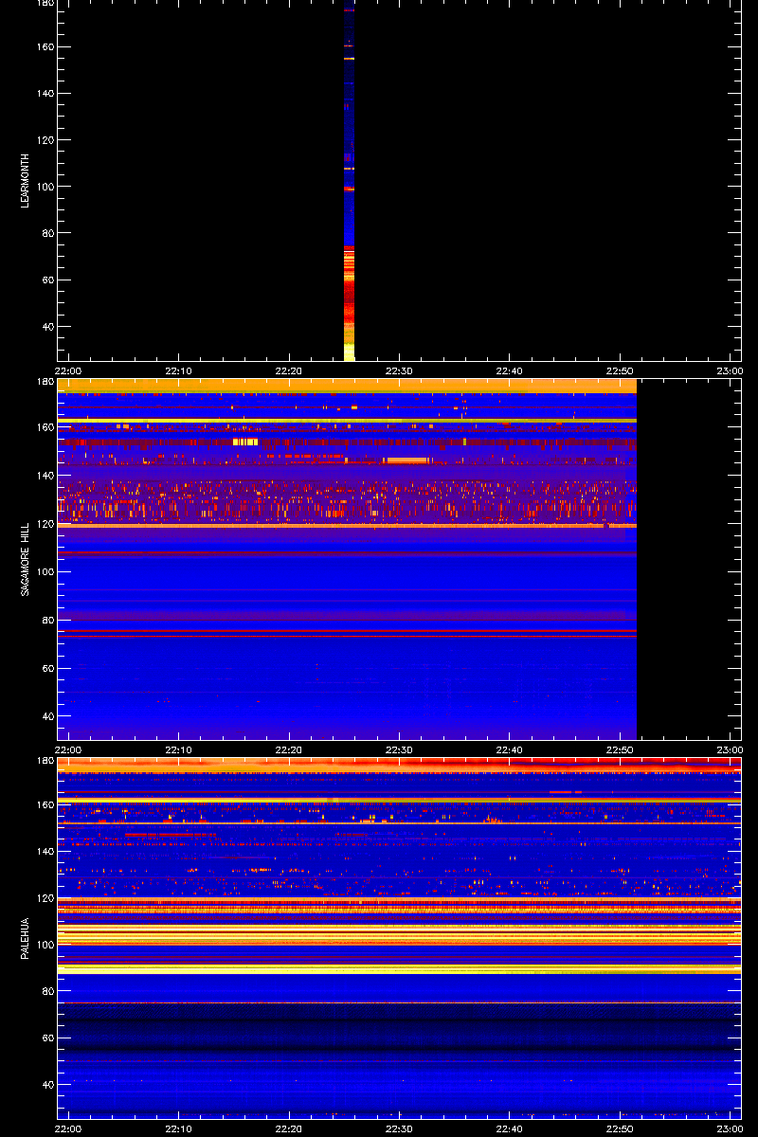Select 22:50 time label under Learmonth panel
Image resolution: width=758 pixels, height=1137 pixels.
620,370
